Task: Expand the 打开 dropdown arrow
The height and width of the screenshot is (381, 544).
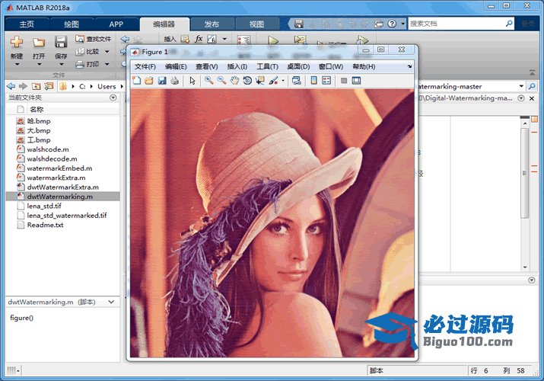Action: pyautogui.click(x=40, y=65)
